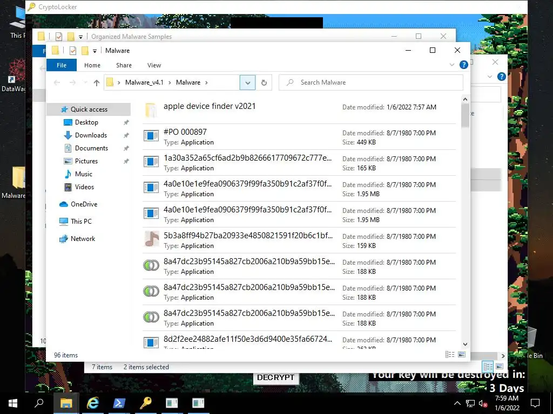The image size is (553, 414).
Task: Expand the ribbon with the chevron
Action: 452,65
